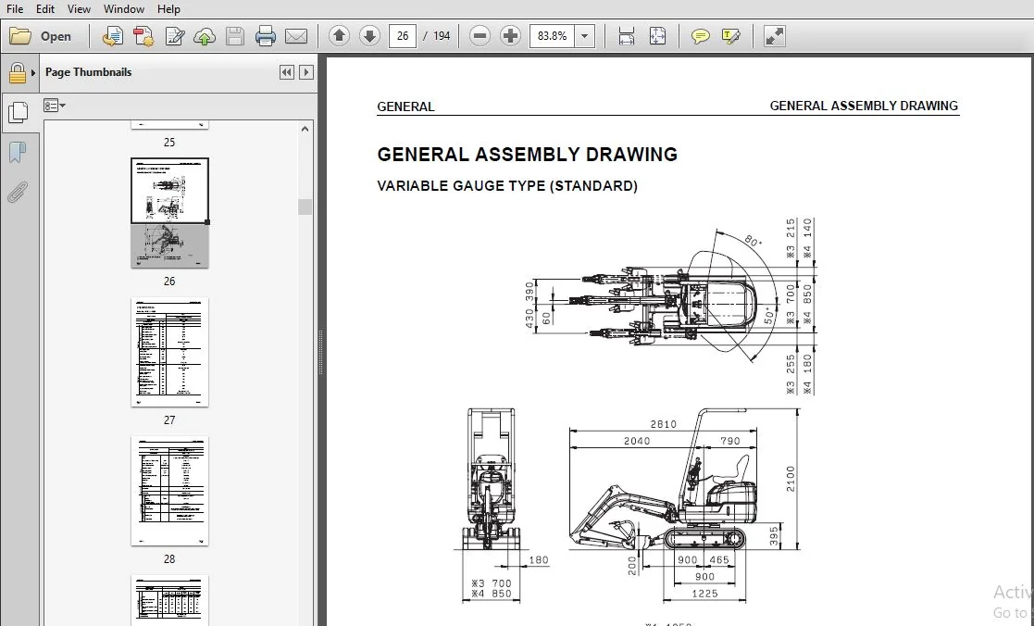
Task: Click the upload to cloud icon
Action: (x=205, y=36)
